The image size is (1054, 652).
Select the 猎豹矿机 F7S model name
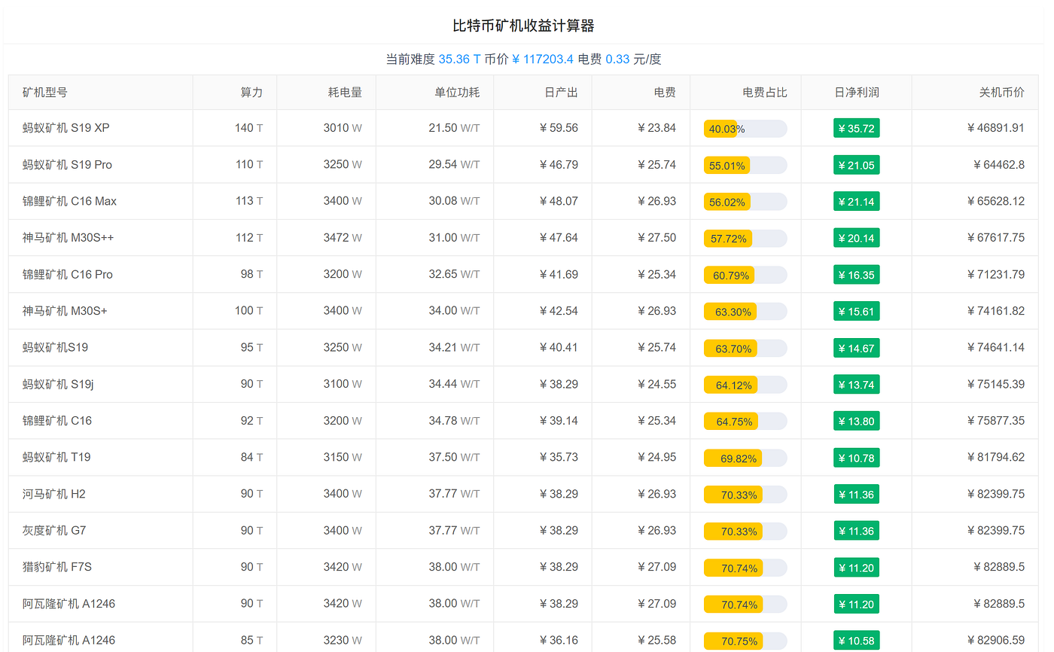[56, 567]
